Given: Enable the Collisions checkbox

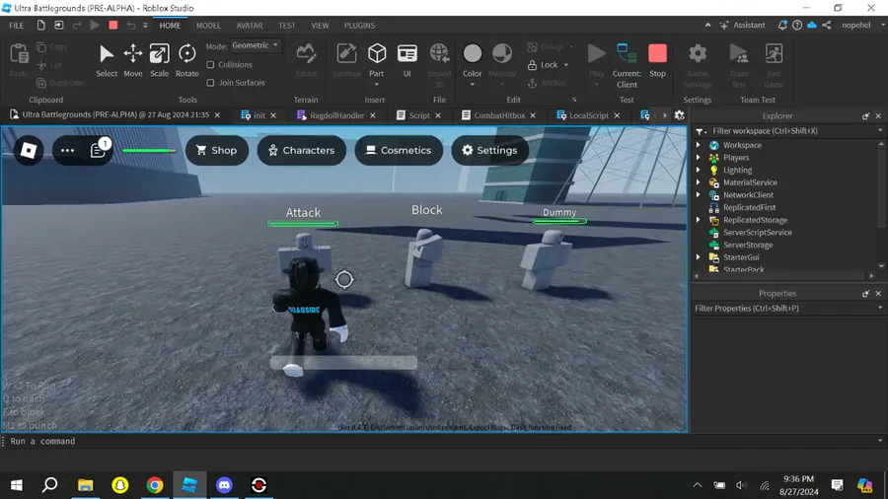Looking at the screenshot, I should tap(211, 64).
